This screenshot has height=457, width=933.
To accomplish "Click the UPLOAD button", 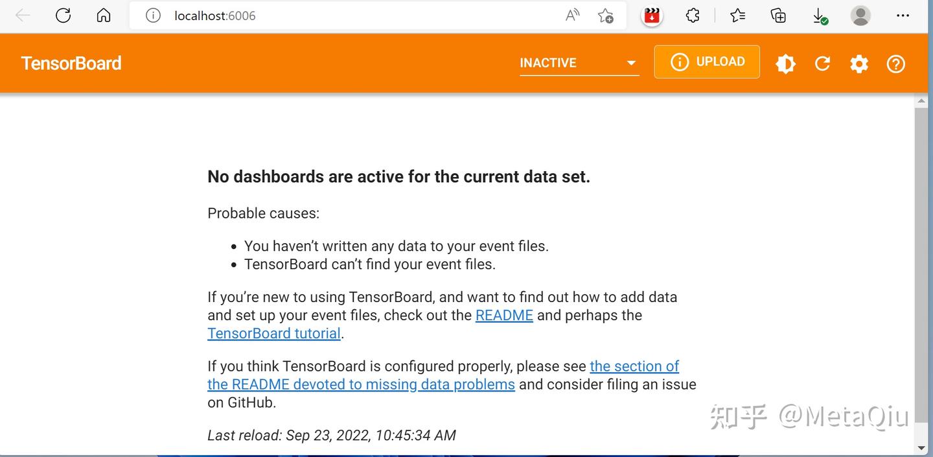I will [707, 62].
